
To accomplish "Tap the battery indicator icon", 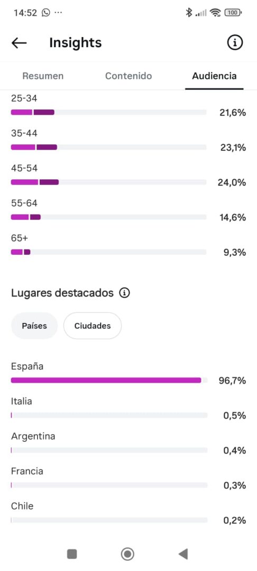I will pyautogui.click(x=233, y=13).
